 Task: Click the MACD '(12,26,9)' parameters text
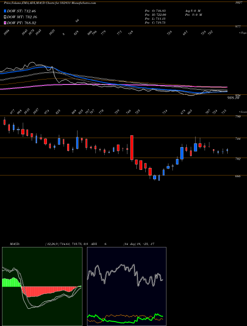point(51,244)
